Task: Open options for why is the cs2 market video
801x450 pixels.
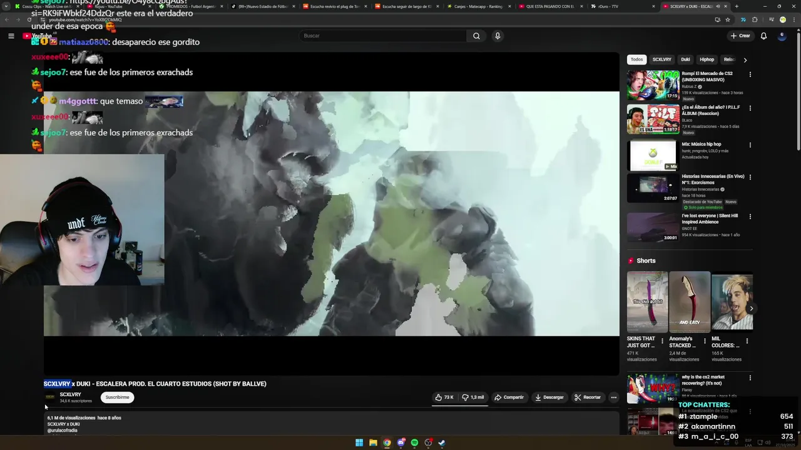Action: tap(750, 378)
